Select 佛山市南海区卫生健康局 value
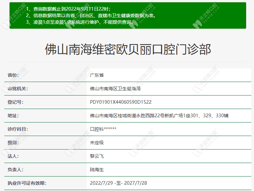Screen dimensions: 254x191 click(115, 89)
